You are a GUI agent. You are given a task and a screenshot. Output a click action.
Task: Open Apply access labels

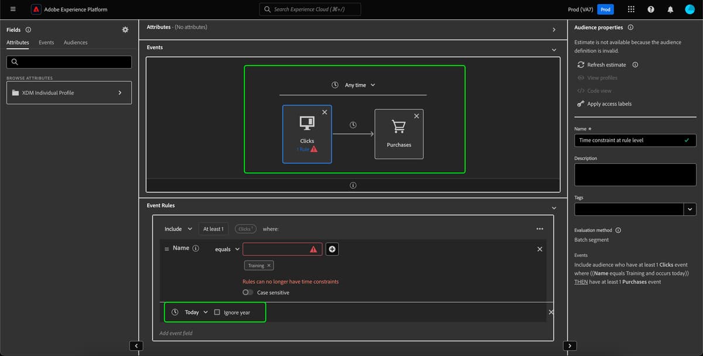[609, 104]
